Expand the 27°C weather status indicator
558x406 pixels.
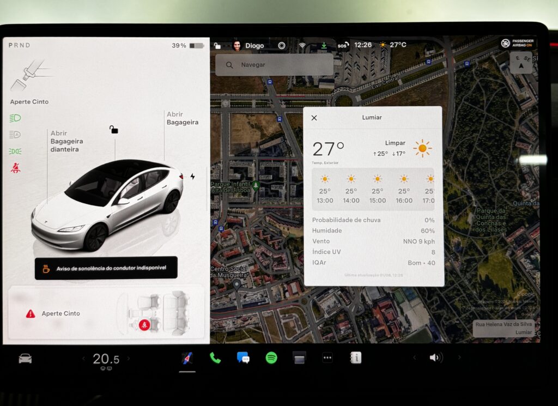click(393, 45)
